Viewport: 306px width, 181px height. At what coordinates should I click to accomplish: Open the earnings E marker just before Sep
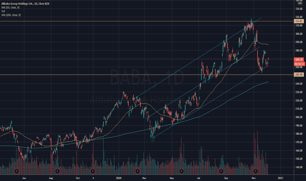[221, 171]
